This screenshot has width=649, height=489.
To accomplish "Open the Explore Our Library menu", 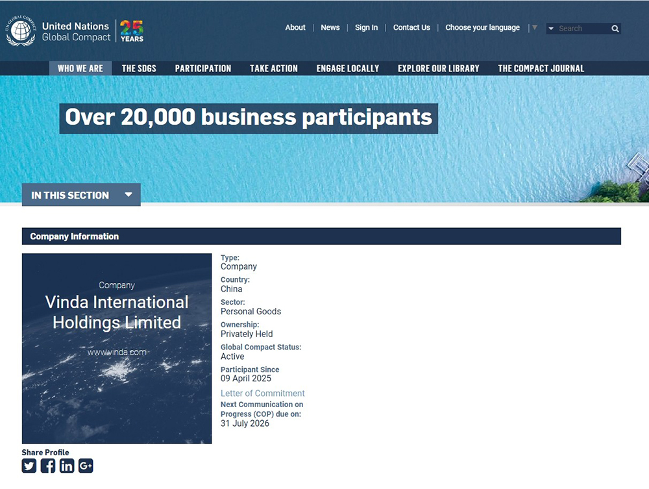I will [439, 68].
